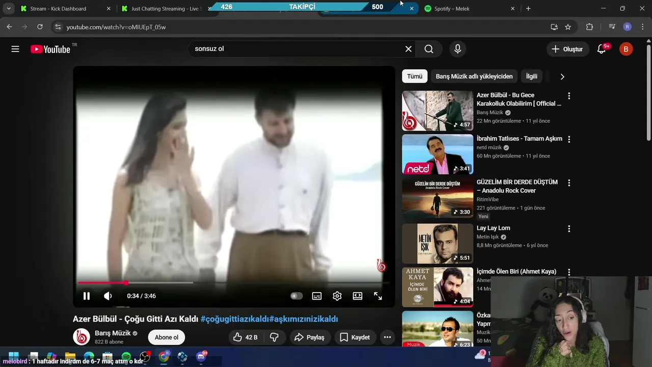Bookmark this page with the star icon
The image size is (652, 367).
pos(568,27)
